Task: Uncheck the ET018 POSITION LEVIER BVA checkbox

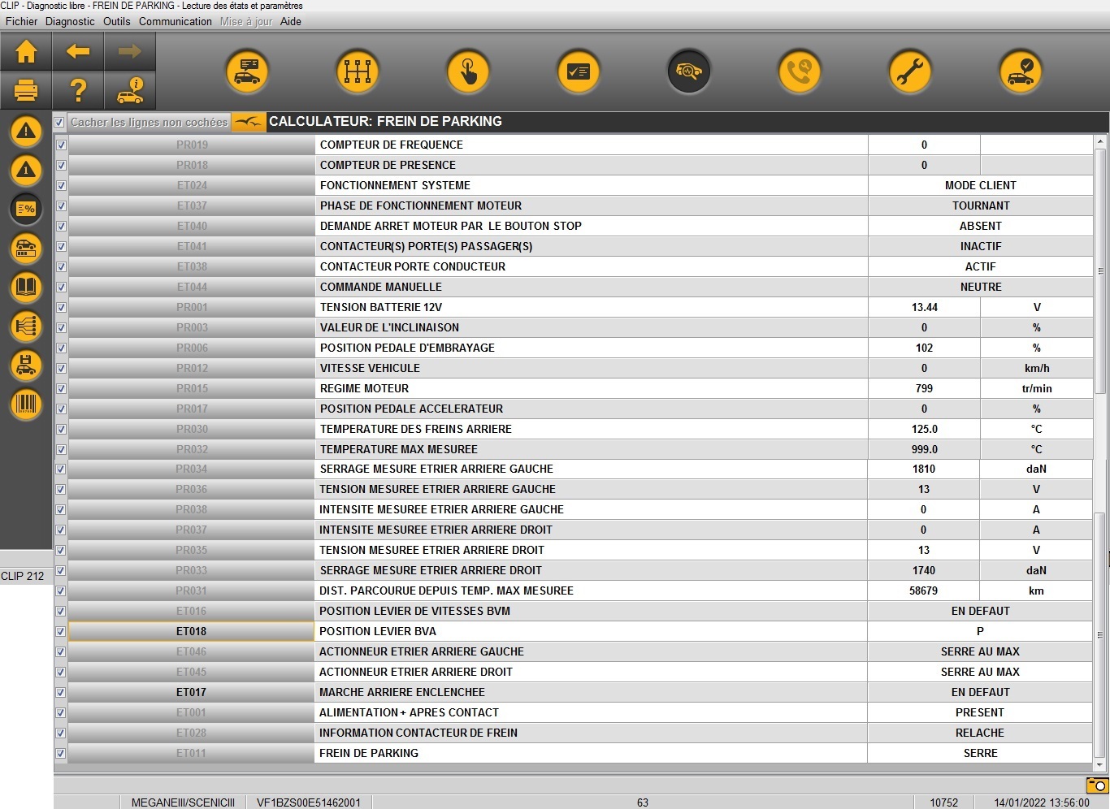Action: (61, 631)
